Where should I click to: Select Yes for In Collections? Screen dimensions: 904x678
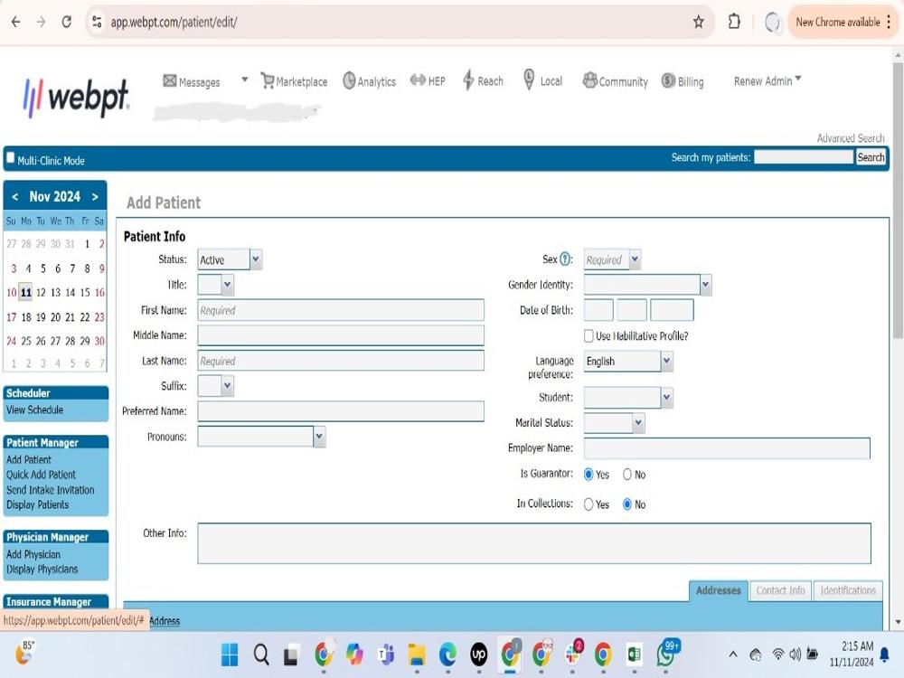(x=589, y=504)
